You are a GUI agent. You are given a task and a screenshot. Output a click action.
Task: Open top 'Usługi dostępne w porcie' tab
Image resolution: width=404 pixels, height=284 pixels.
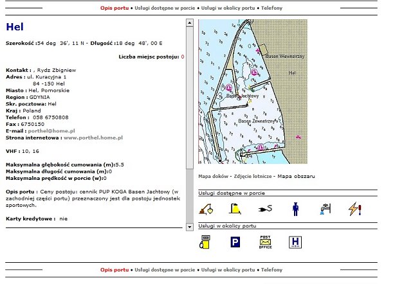(x=164, y=8)
